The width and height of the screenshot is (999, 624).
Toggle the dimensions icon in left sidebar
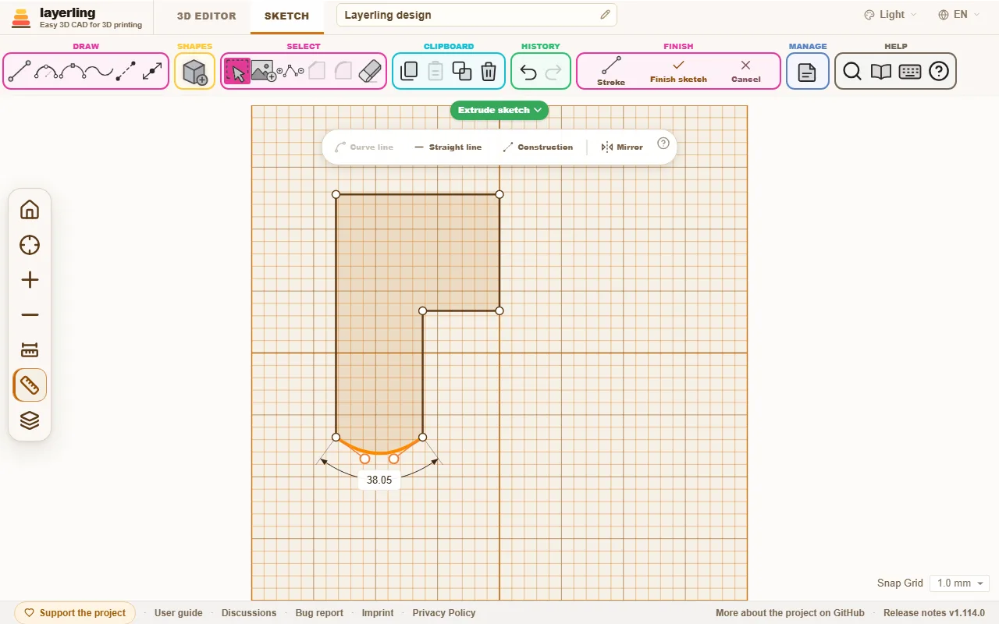[x=30, y=350]
